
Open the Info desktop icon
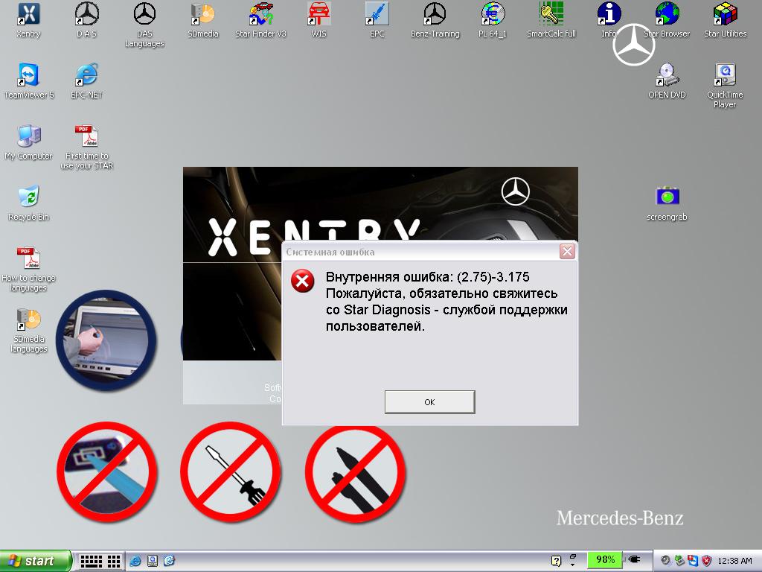[609, 20]
